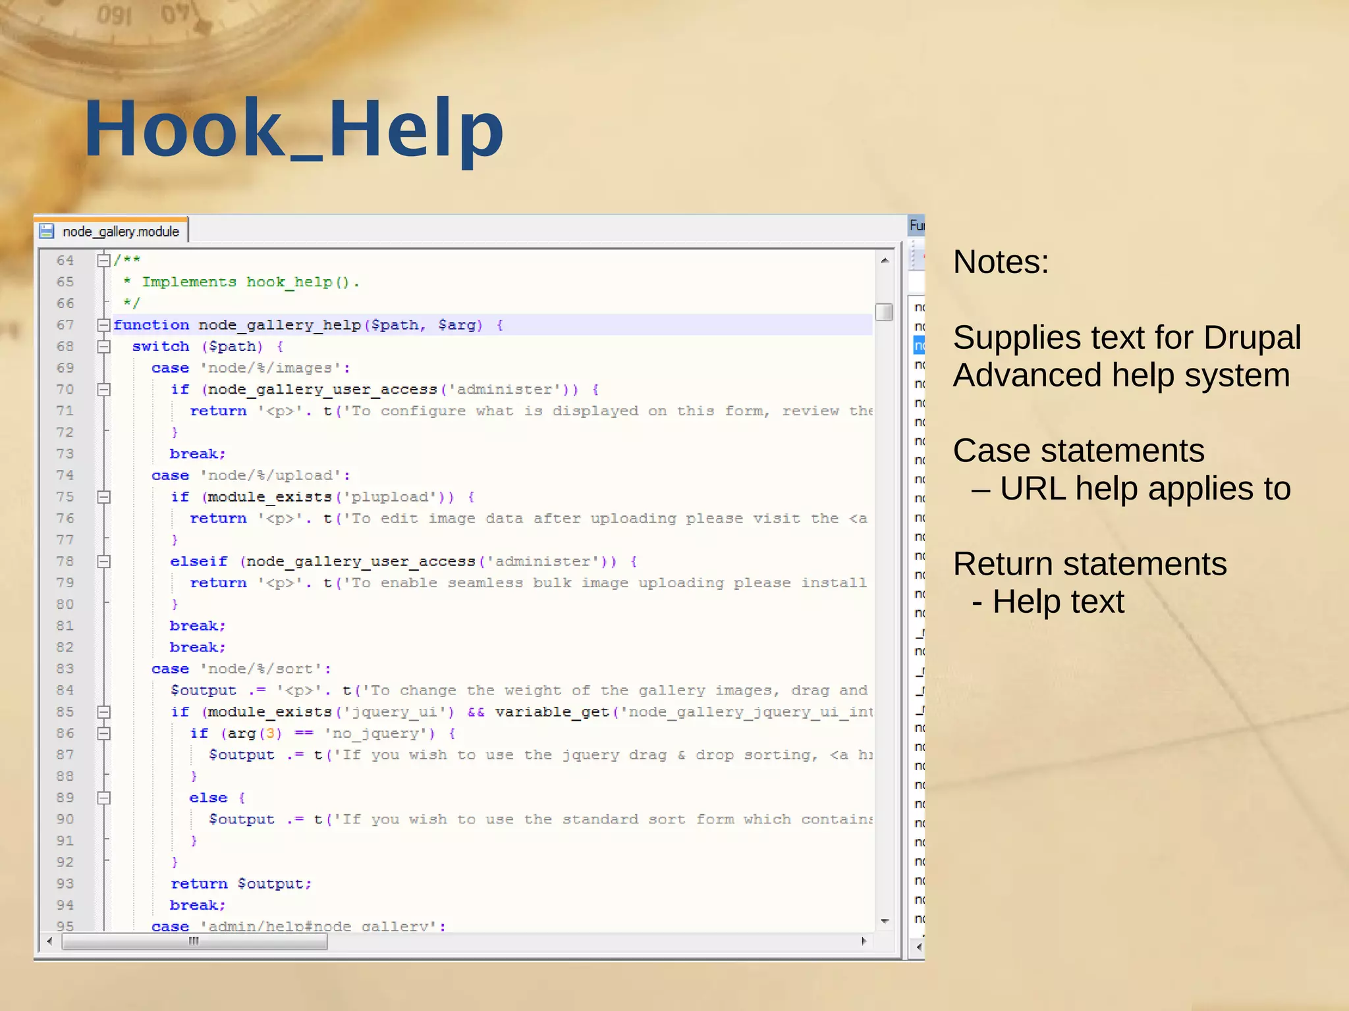Click the 'else' keyword on line 89
Viewport: 1349px width, 1011px height.
(x=208, y=798)
